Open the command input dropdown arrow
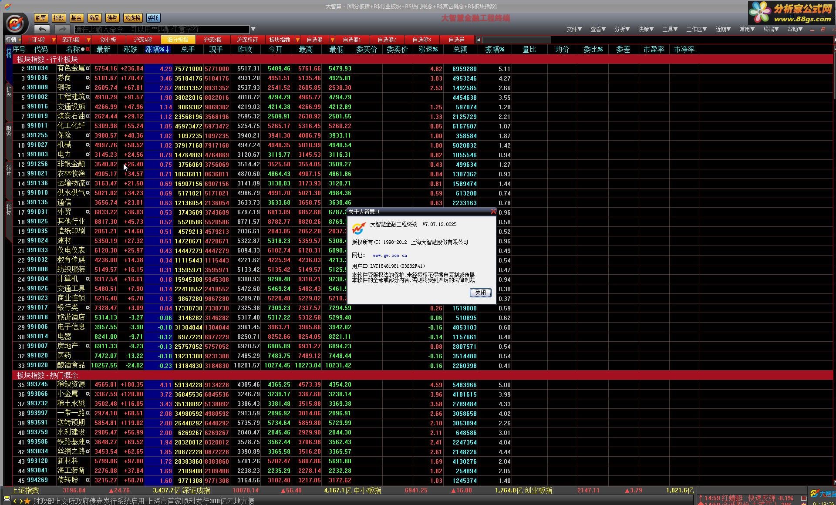The width and height of the screenshot is (836, 505). 253,29
